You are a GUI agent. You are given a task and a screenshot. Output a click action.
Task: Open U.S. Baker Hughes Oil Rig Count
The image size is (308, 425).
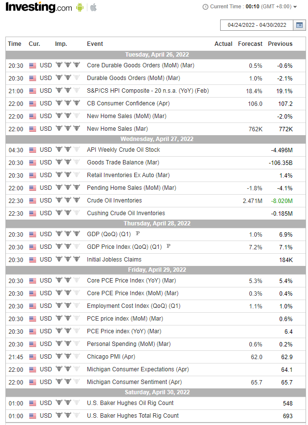coord(130,403)
